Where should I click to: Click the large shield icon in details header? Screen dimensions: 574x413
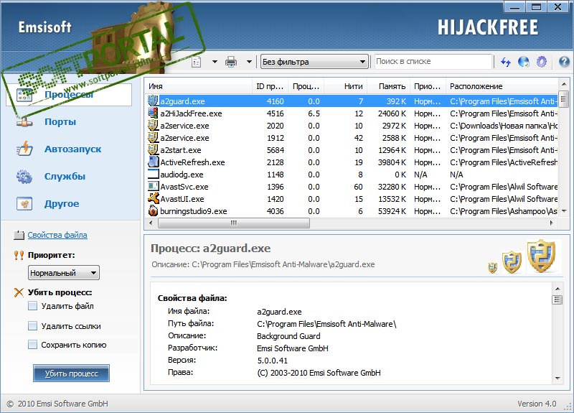542,256
